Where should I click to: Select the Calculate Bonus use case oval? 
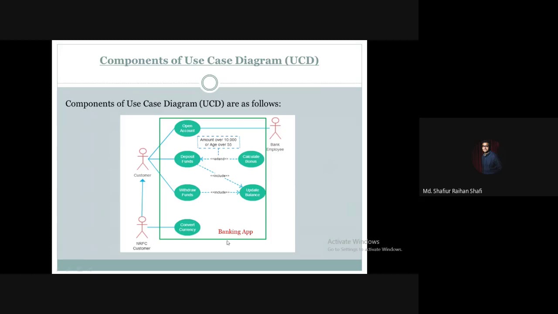point(251,159)
